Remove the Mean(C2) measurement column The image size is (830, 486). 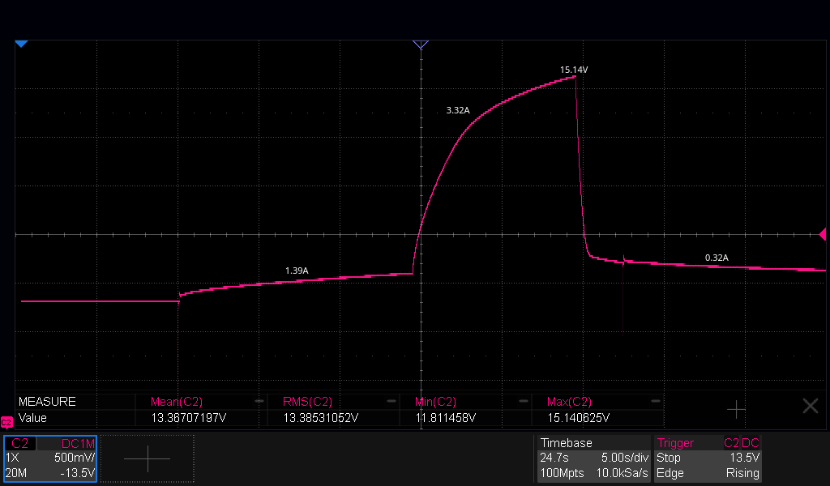click(x=259, y=402)
